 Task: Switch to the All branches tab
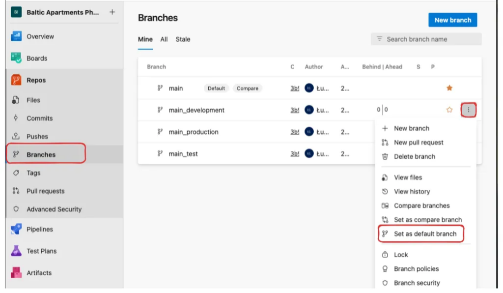[x=164, y=39]
